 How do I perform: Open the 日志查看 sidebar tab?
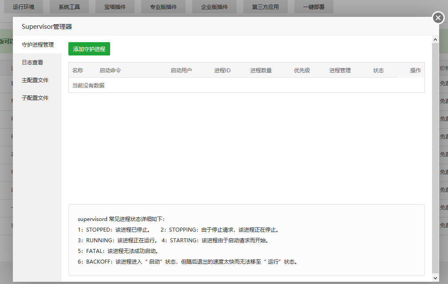[37, 62]
